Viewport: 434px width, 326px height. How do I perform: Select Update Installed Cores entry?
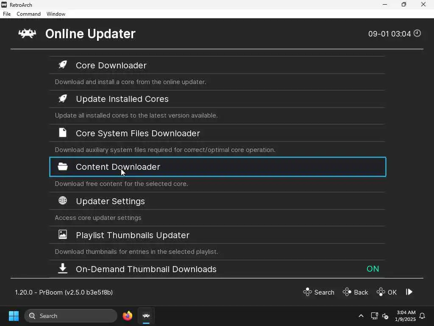coord(217,99)
